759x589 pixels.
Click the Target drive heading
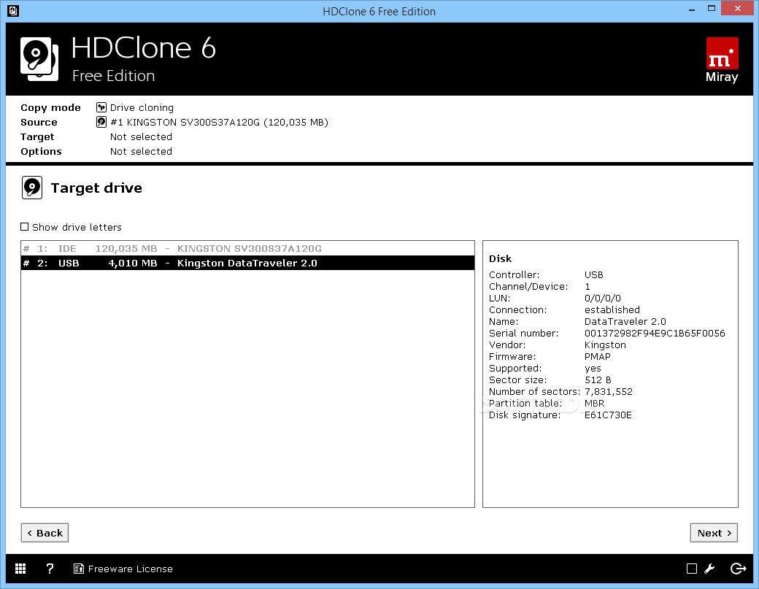tap(96, 188)
